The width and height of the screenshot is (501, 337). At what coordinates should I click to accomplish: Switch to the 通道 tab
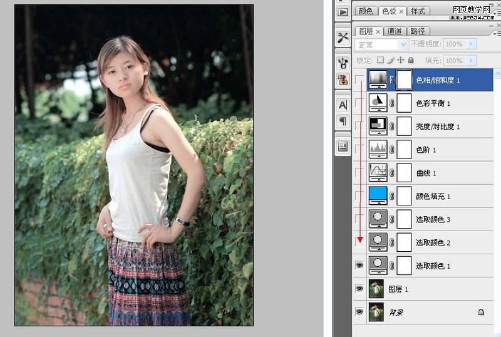click(x=395, y=31)
